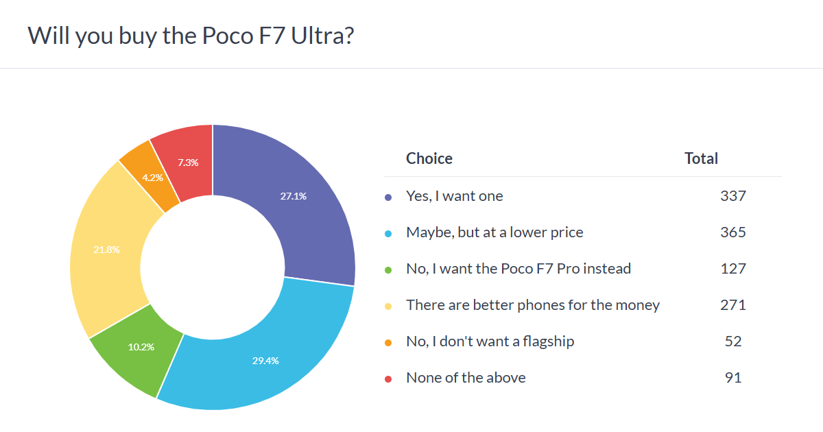Image resolution: width=823 pixels, height=432 pixels.
Task: Click orange dot beside No, I don't want a flagship
Action: click(388, 342)
